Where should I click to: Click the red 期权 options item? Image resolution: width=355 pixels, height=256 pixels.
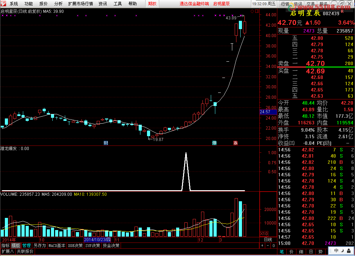pos(152,3)
